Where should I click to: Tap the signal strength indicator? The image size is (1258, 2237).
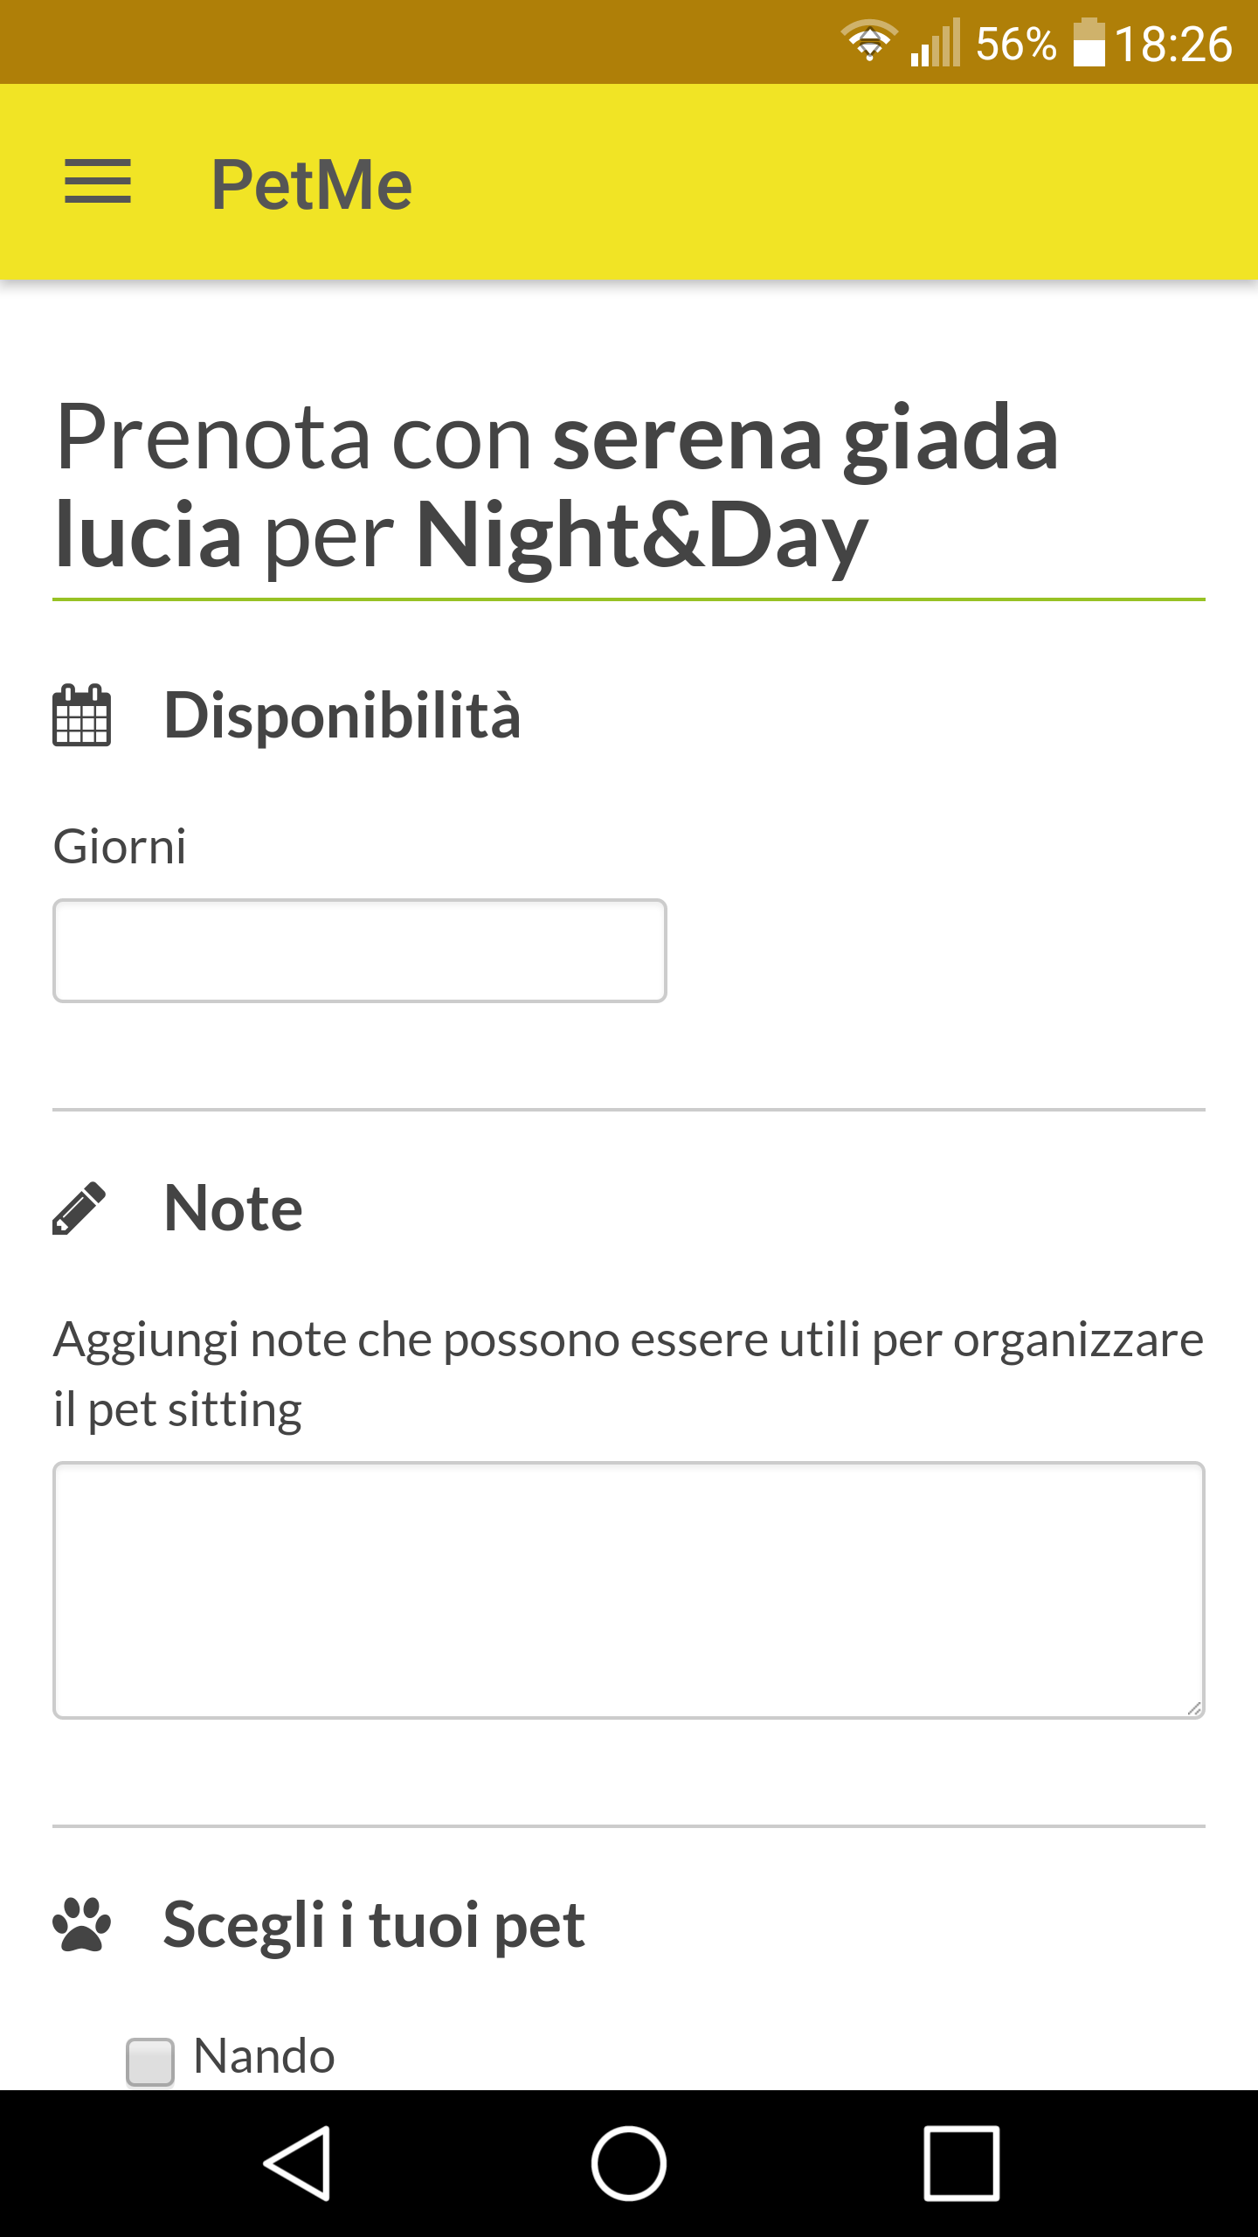pyautogui.click(x=935, y=42)
